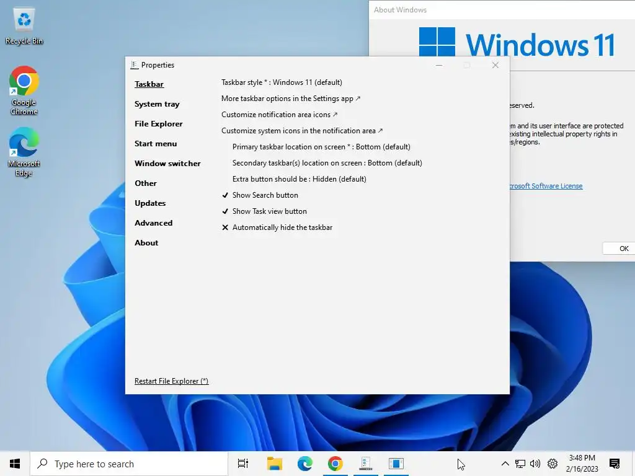
Task: Open the About section in Properties
Action: (x=146, y=243)
